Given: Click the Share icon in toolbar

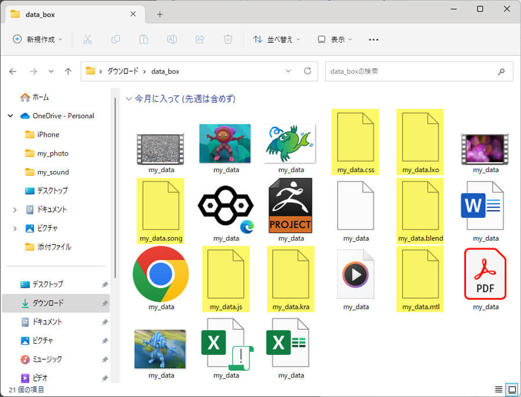Looking at the screenshot, I should pos(200,39).
